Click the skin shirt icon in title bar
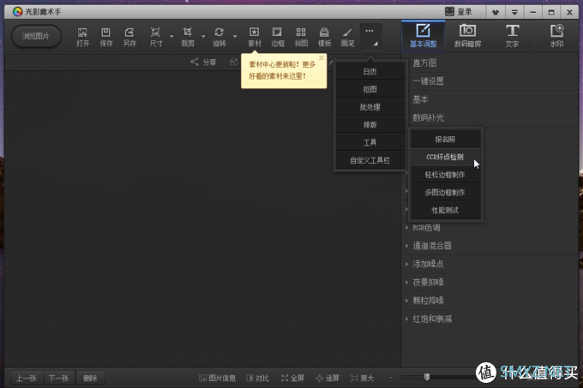Image resolution: width=583 pixels, height=388 pixels. (x=496, y=12)
